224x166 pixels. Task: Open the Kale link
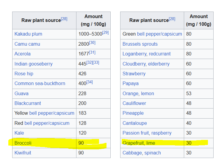[19, 133]
